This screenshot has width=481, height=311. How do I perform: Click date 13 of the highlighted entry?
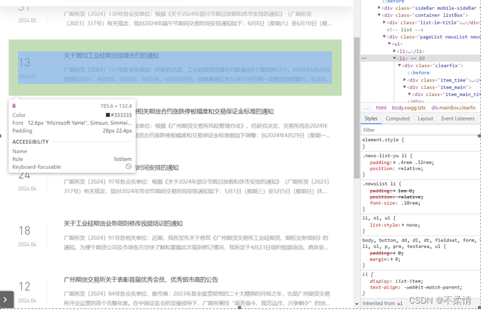click(x=24, y=62)
